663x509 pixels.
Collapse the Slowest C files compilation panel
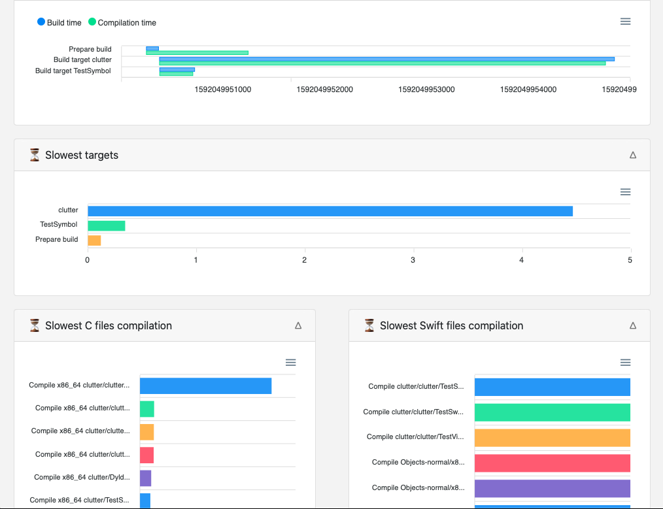[x=298, y=325]
